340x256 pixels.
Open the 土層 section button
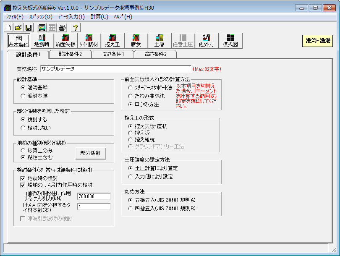[160, 41]
